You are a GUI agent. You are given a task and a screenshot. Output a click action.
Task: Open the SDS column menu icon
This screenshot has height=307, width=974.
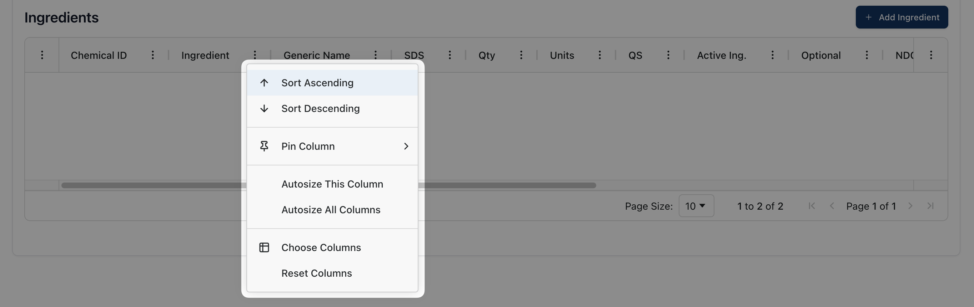450,55
